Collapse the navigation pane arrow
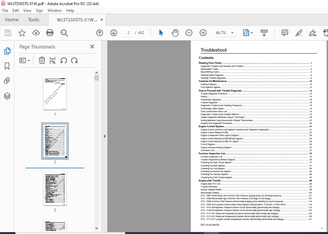Image resolution: width=328 pixels, height=234 pixels. point(104,136)
